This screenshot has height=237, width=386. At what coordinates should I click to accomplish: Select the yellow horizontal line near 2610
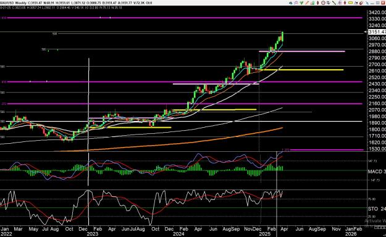click(301, 70)
